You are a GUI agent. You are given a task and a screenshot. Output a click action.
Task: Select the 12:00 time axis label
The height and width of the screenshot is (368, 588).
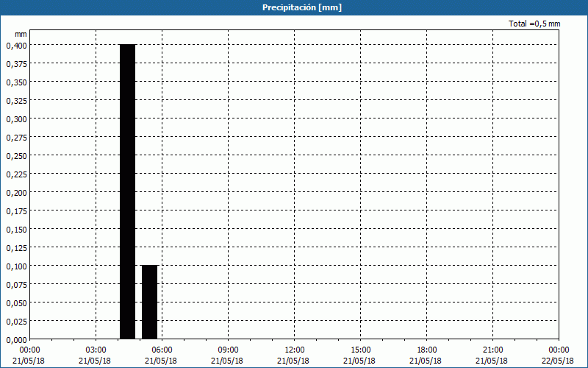click(x=294, y=350)
